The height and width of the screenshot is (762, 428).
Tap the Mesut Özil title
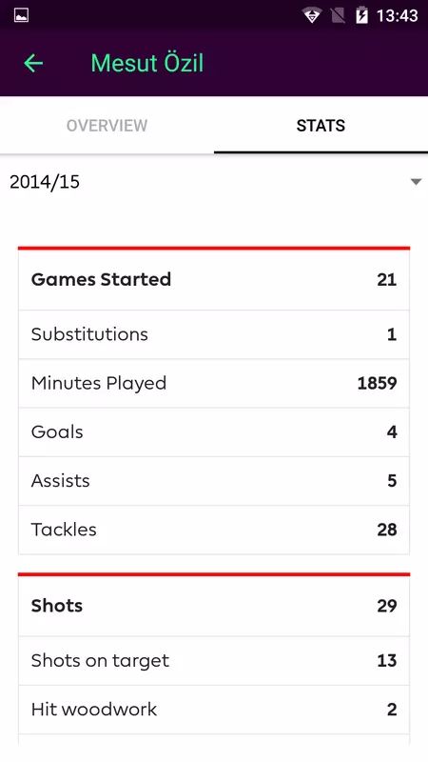point(147,63)
